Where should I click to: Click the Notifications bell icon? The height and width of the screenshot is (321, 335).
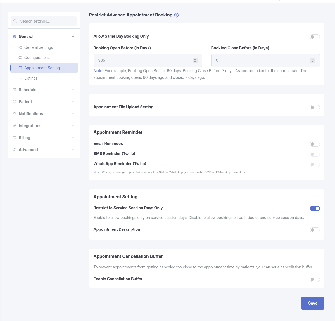tap(15, 114)
